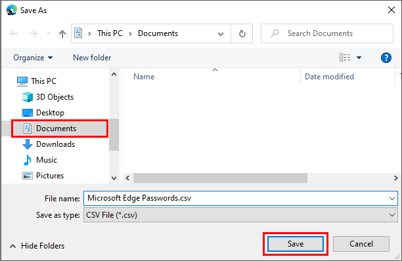Image resolution: width=402 pixels, height=261 pixels.
Task: Expand the File name dropdown arrow
Action: tap(391, 198)
